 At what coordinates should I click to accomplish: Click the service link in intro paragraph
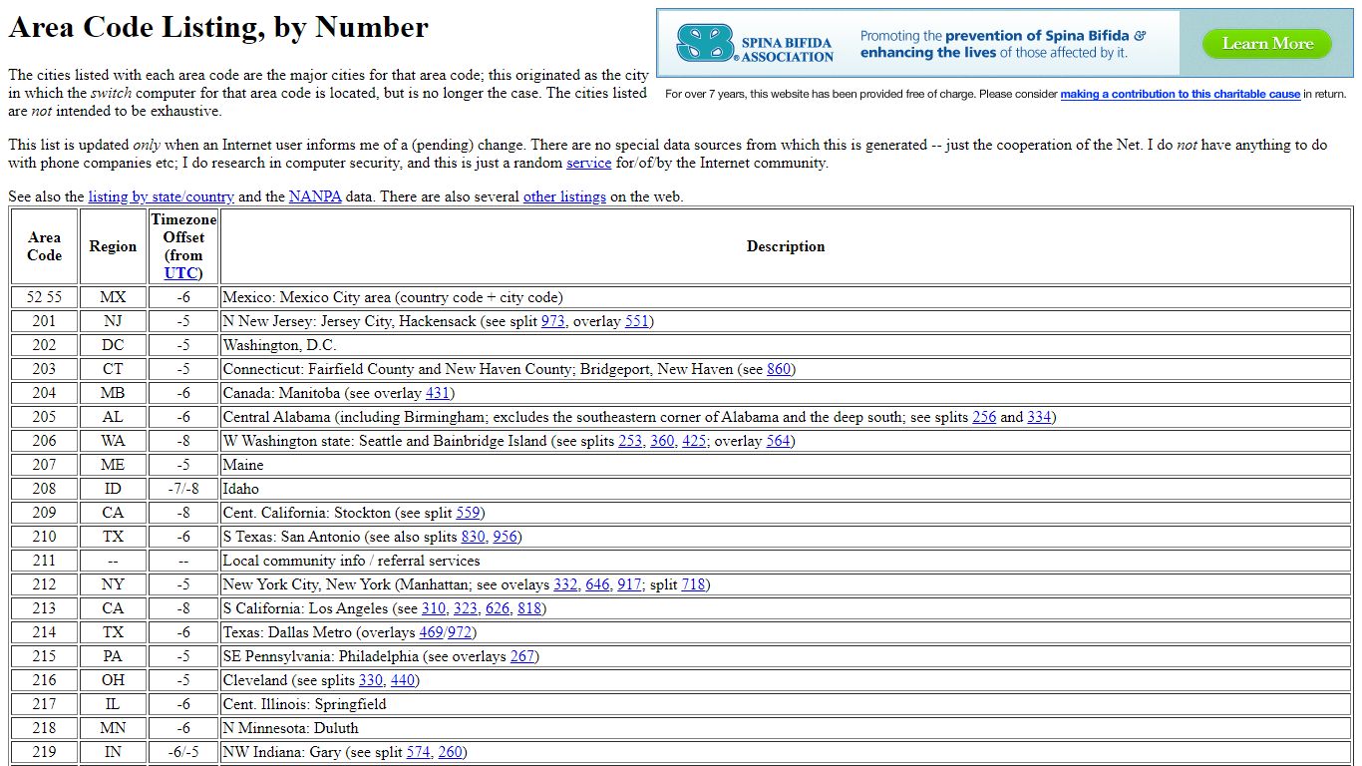pyautogui.click(x=588, y=163)
